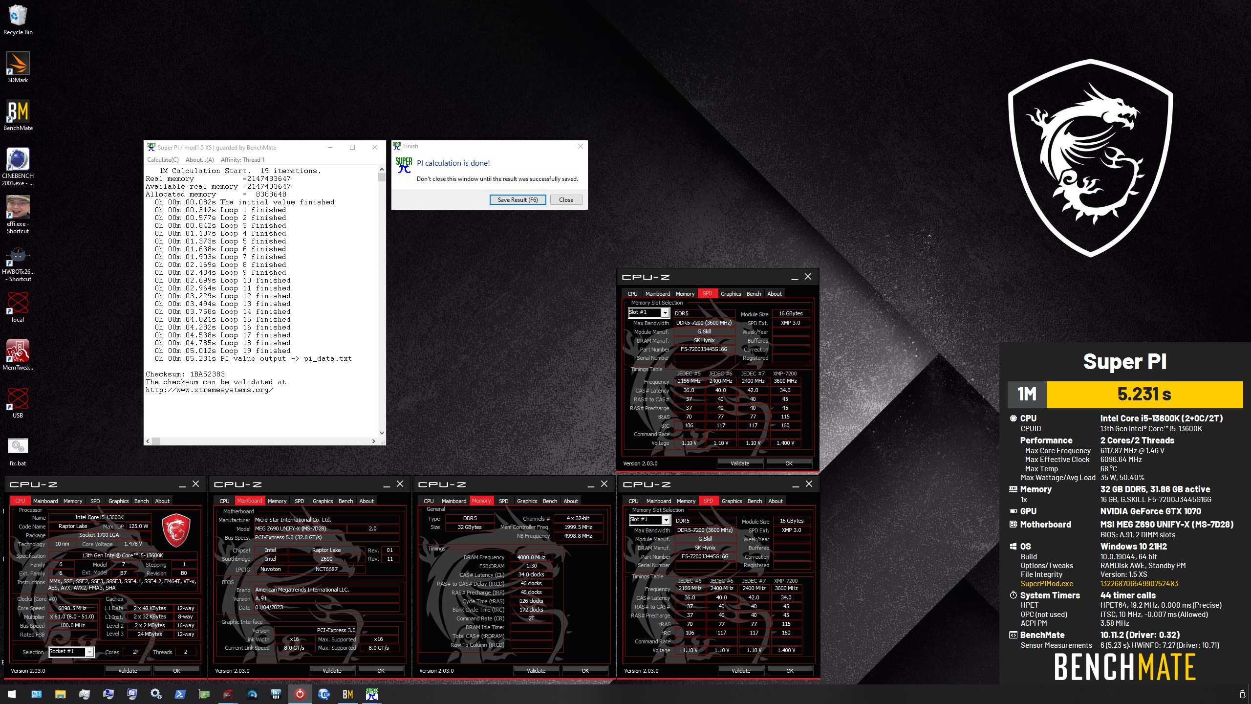The width and height of the screenshot is (1251, 704).
Task: Open the MemTweakIt desktop icon
Action: tap(18, 355)
